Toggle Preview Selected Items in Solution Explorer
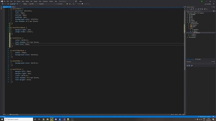216x121 pixels. click(207, 9)
